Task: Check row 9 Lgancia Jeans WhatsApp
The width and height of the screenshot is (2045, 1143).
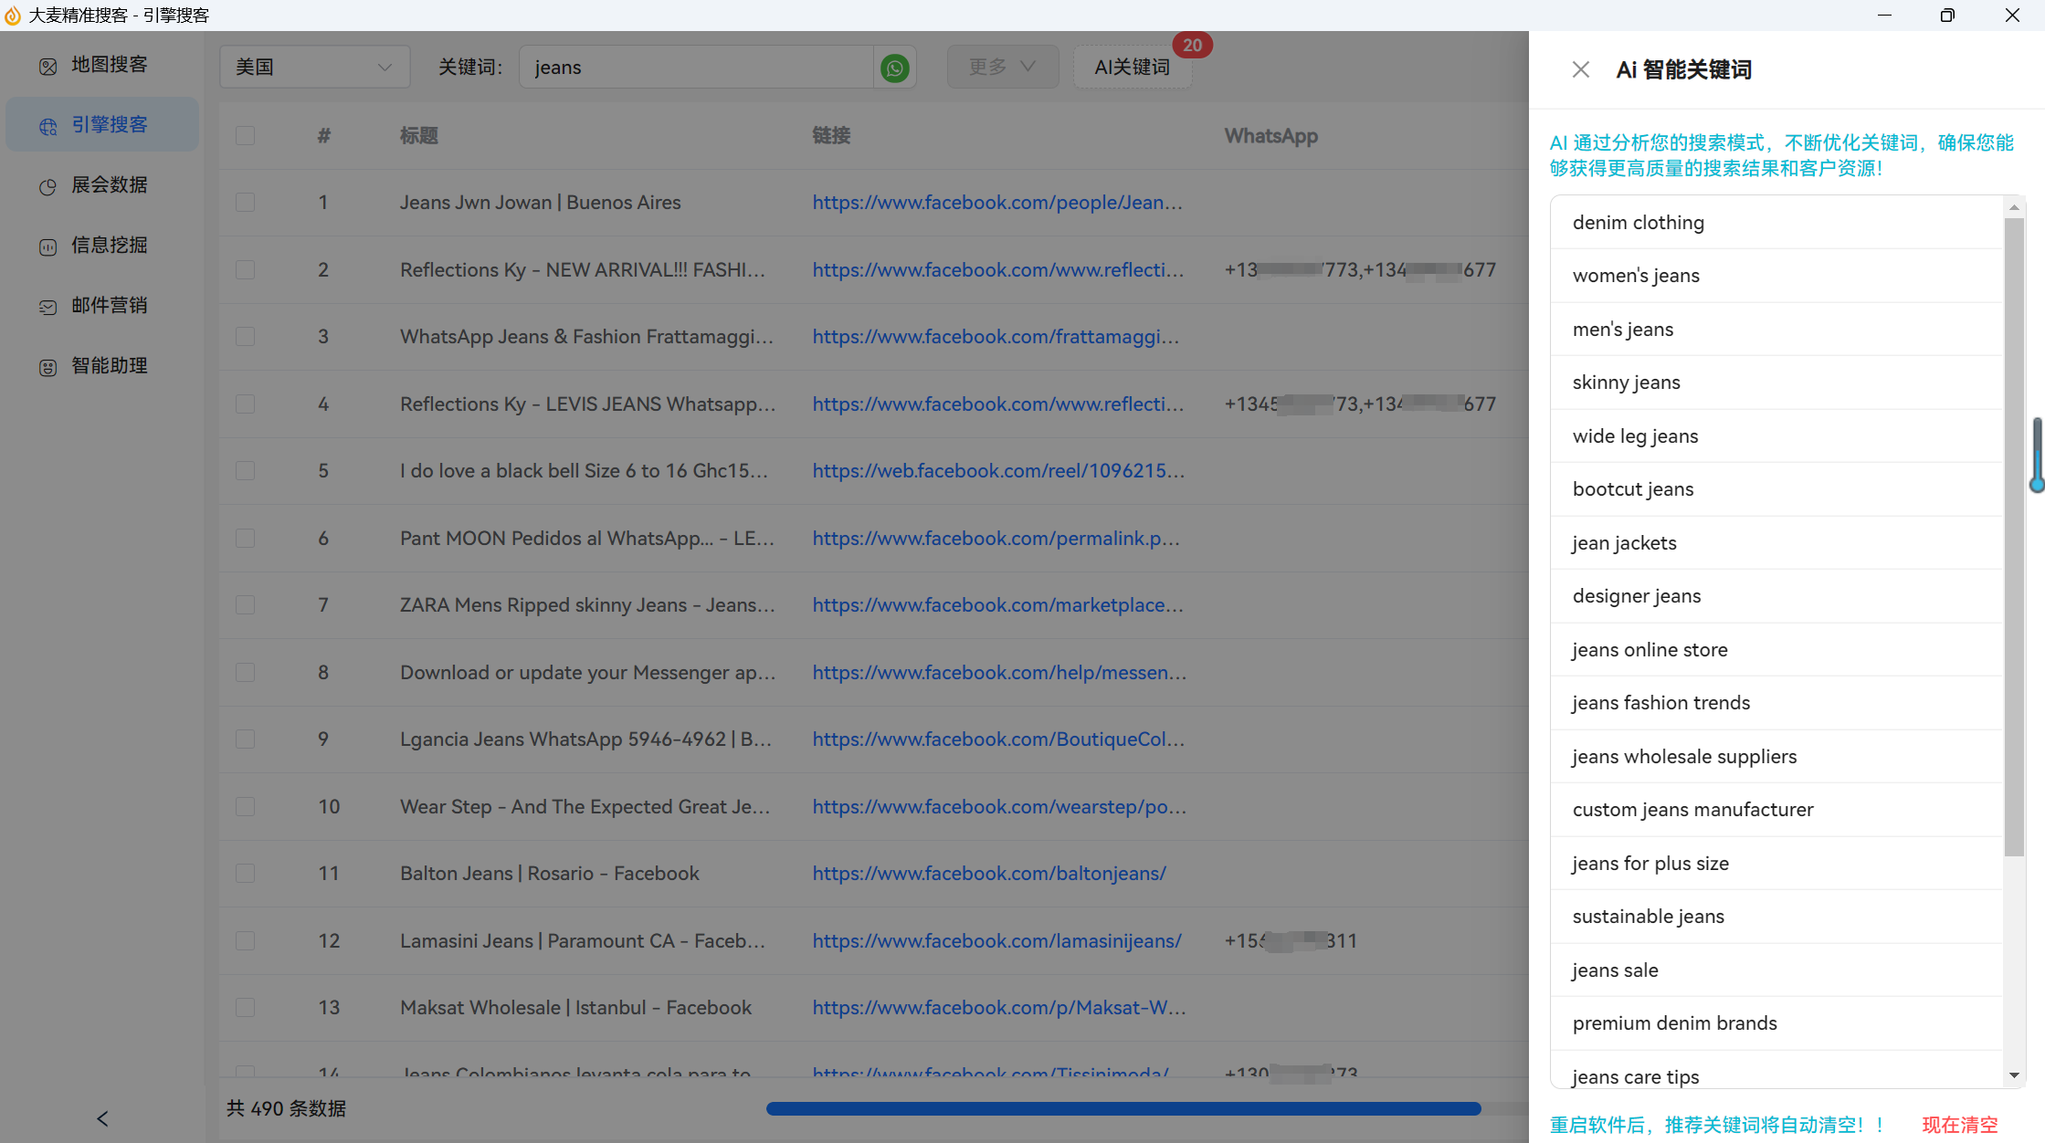Action: [245, 739]
